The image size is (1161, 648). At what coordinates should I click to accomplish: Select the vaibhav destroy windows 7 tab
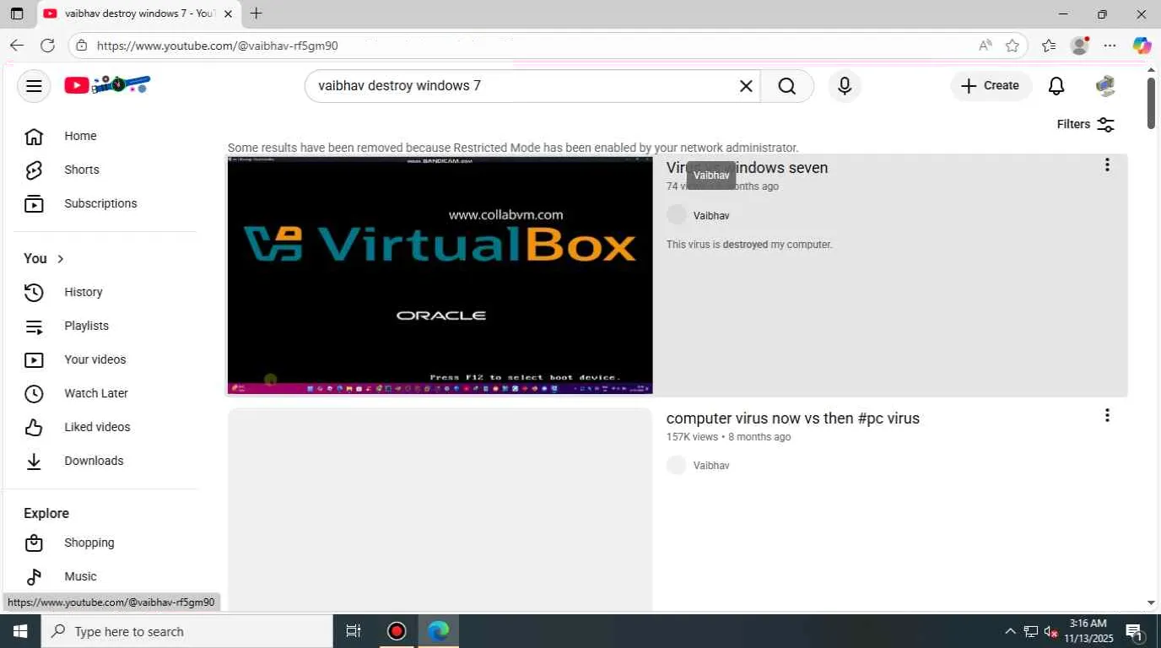pos(139,13)
